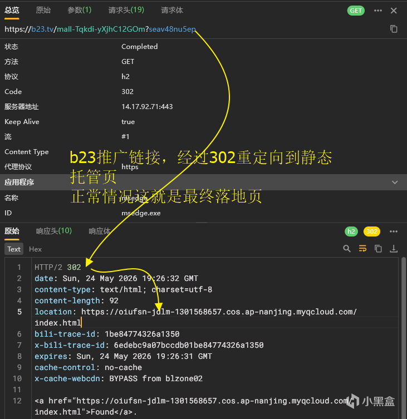Select the Text view mode

click(14, 249)
